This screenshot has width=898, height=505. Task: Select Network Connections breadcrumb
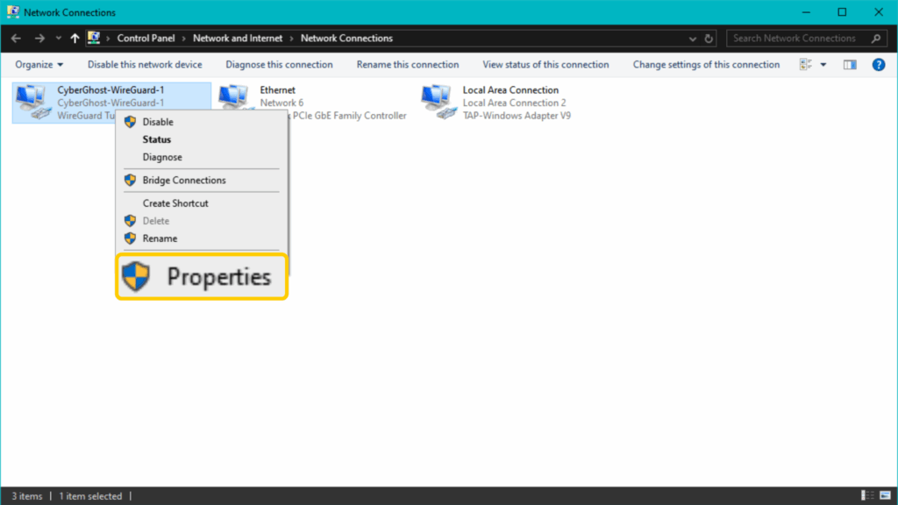[x=346, y=39]
